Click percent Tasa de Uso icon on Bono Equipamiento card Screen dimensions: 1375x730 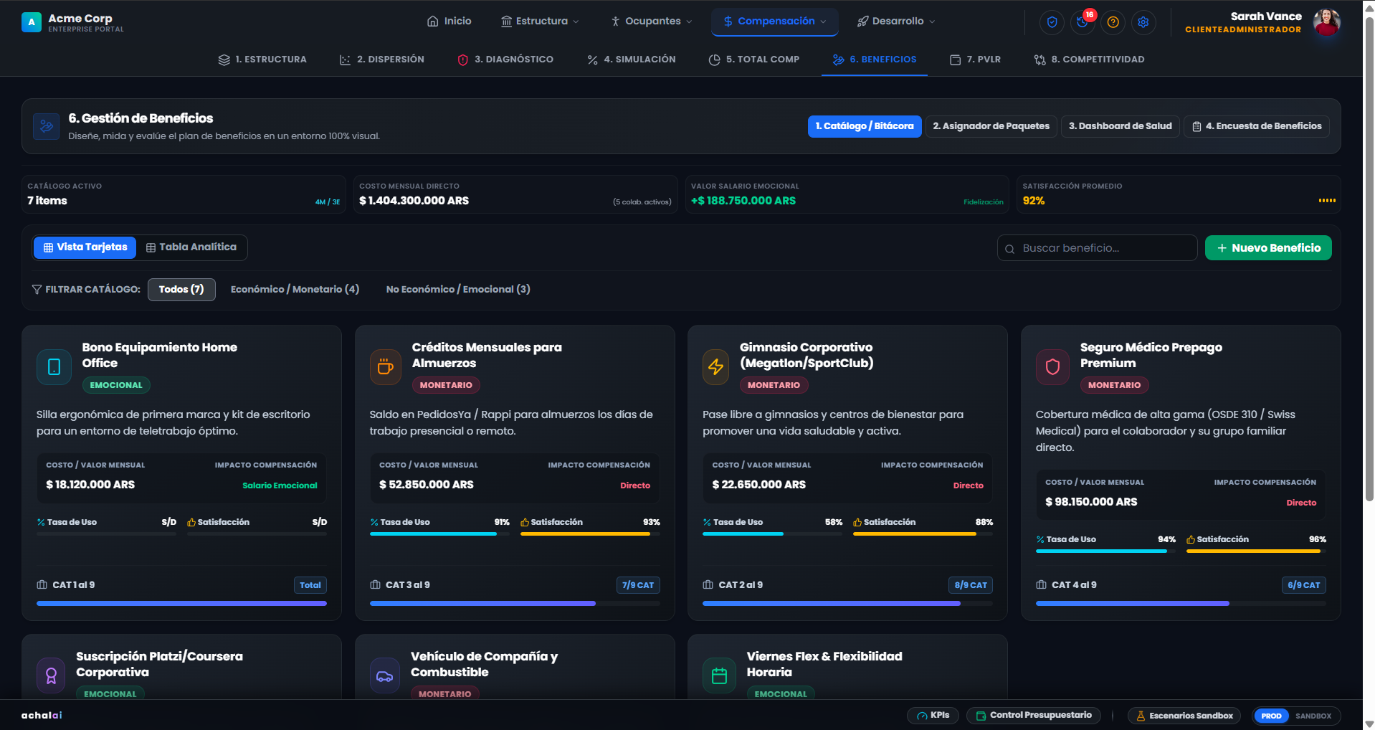[41, 523]
